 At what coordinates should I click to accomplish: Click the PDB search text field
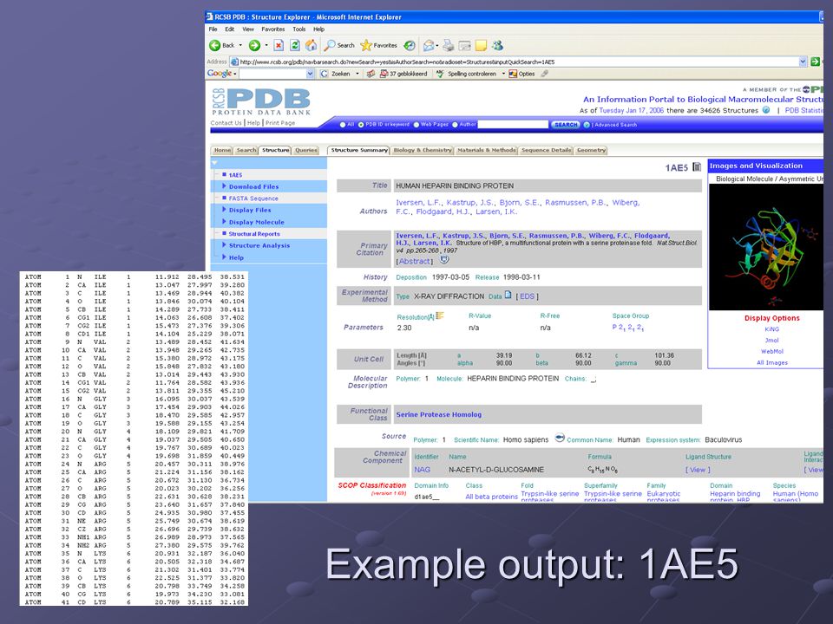click(x=513, y=125)
